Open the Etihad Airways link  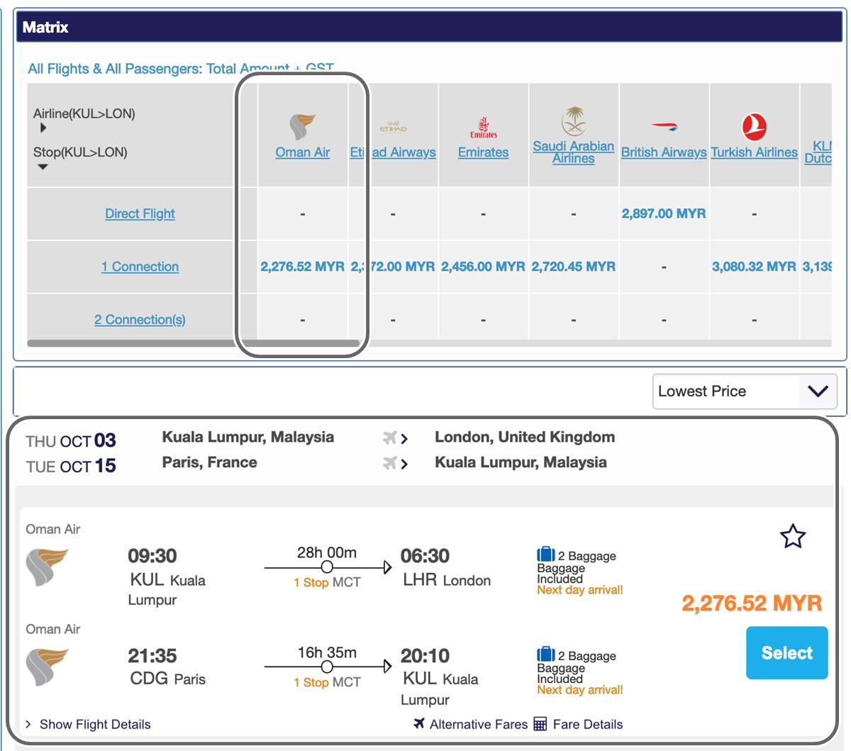pyautogui.click(x=393, y=152)
